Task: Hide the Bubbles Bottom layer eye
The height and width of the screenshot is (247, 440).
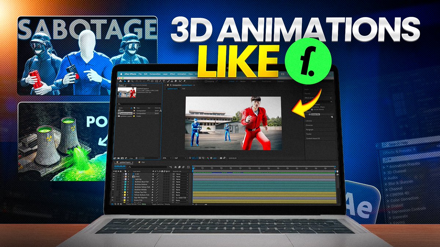Action: point(114,184)
